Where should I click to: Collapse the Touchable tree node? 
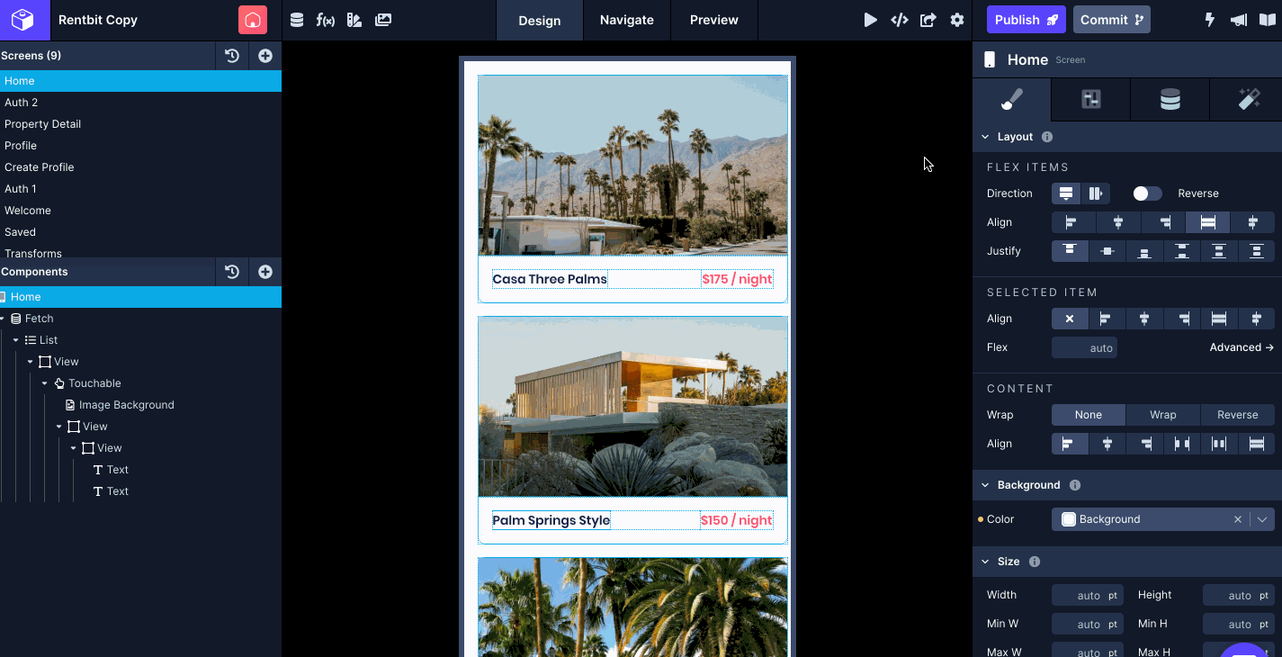tap(45, 383)
